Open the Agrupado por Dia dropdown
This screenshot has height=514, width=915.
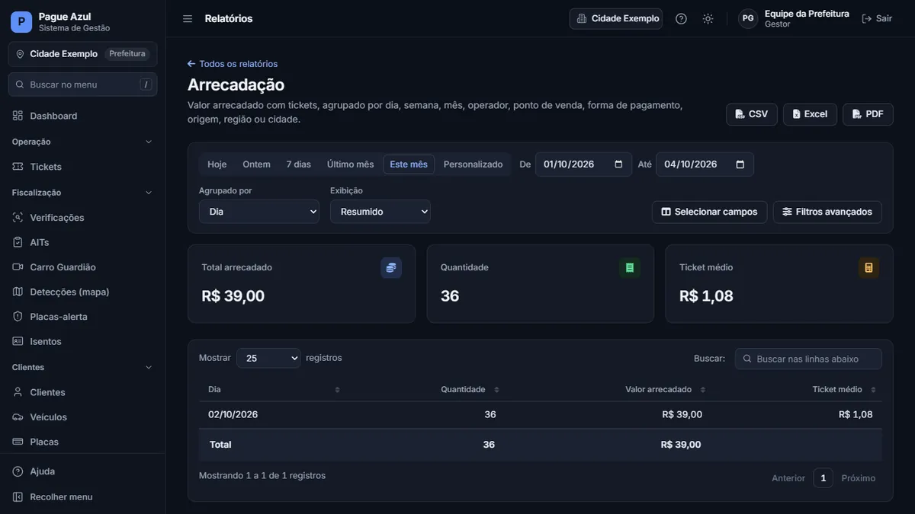click(259, 212)
